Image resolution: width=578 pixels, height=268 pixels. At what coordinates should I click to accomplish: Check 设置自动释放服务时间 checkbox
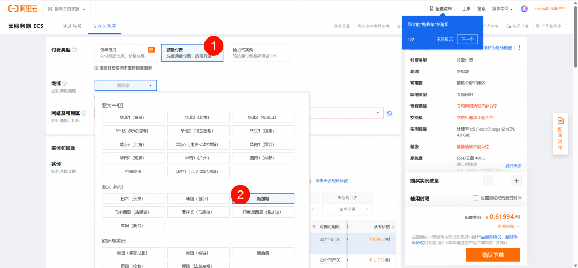[x=475, y=198]
